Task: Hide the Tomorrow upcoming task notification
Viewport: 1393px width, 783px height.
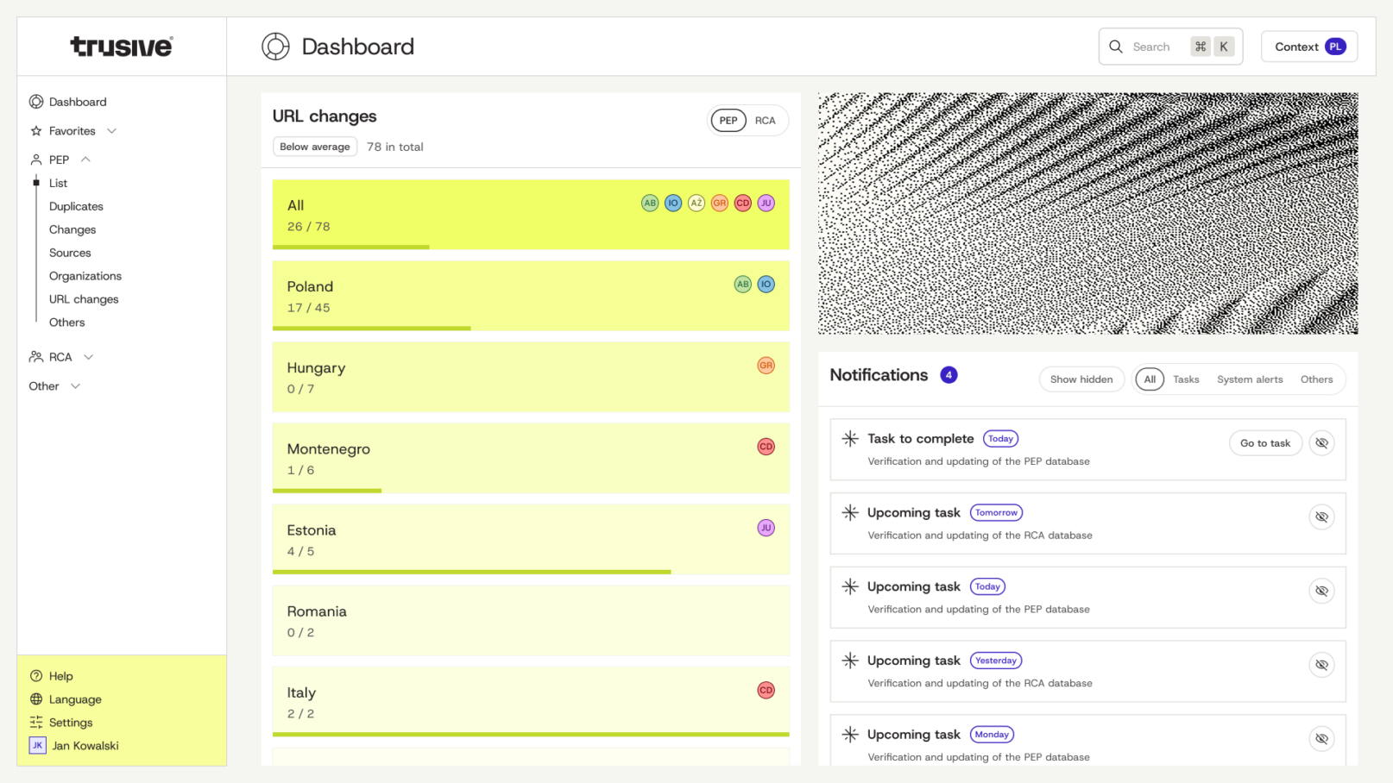Action: coord(1321,517)
